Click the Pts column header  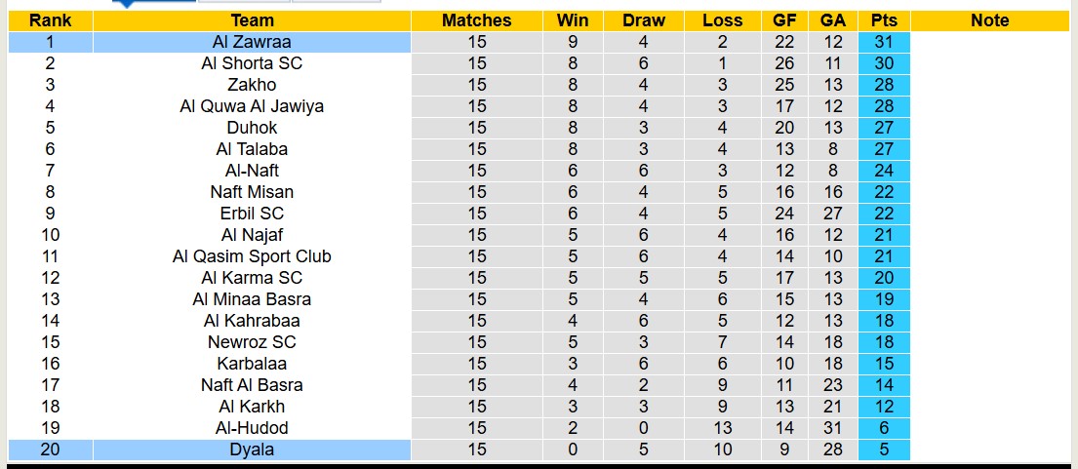click(x=884, y=20)
